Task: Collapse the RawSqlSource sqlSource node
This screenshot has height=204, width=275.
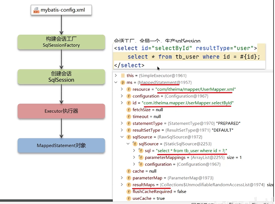Action: point(122,137)
